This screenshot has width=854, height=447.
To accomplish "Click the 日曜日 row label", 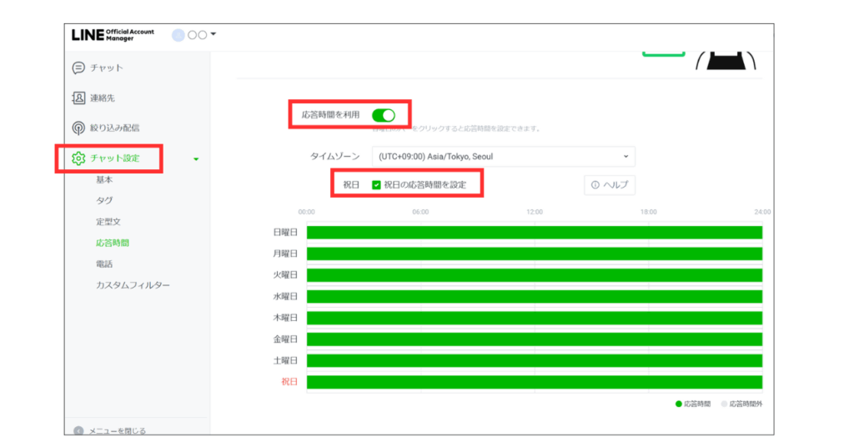I will 285,233.
